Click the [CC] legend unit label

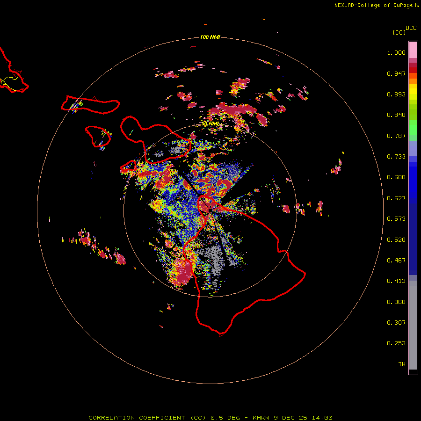(399, 32)
